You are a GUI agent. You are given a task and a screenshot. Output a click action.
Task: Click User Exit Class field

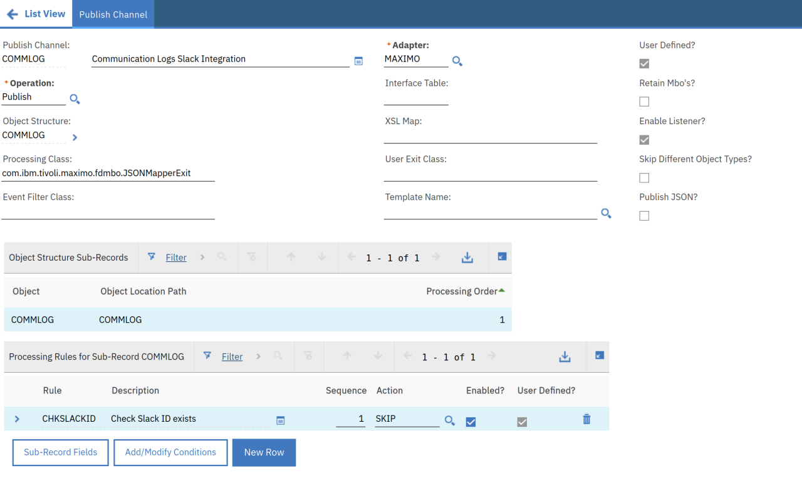491,174
